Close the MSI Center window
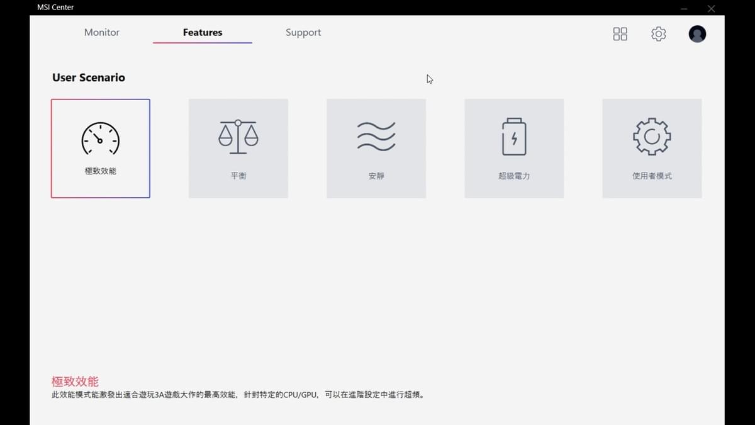The width and height of the screenshot is (755, 425). click(711, 9)
